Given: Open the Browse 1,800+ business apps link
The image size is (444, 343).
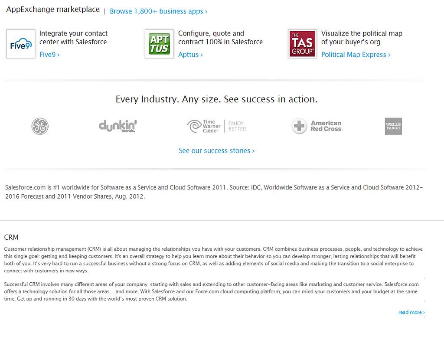Looking at the screenshot, I should click(158, 11).
